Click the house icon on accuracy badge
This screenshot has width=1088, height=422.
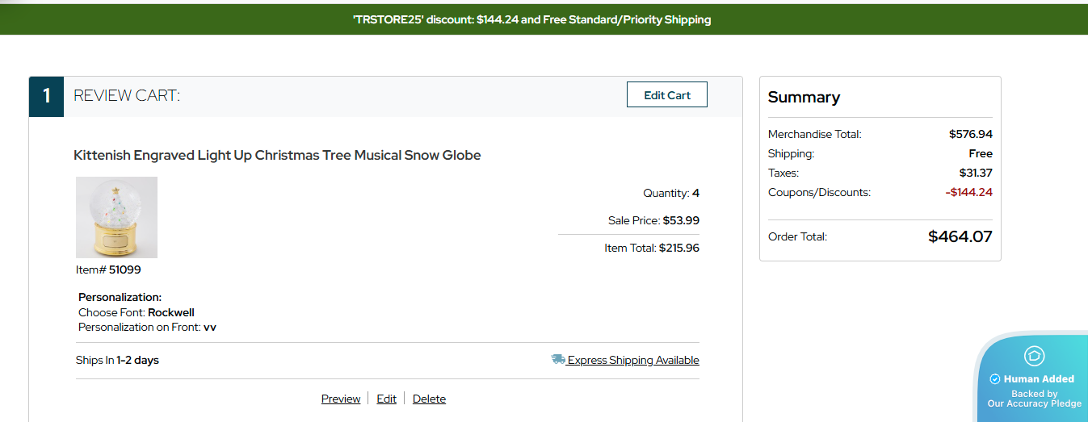click(1034, 356)
